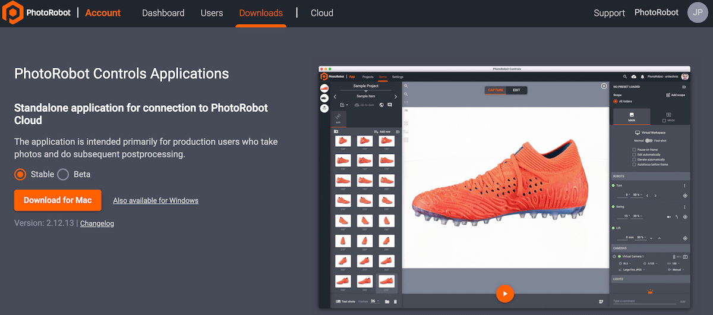Open the Swing speed 30 % dropdown
Screen dimensions: 713x315
pyautogui.click(x=637, y=216)
